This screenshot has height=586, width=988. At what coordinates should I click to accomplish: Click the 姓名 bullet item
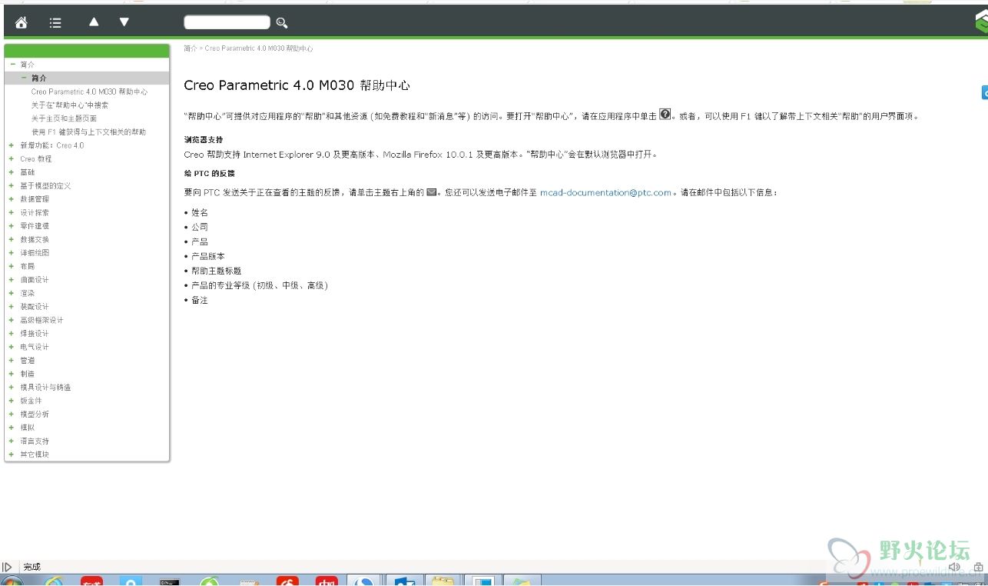200,212
